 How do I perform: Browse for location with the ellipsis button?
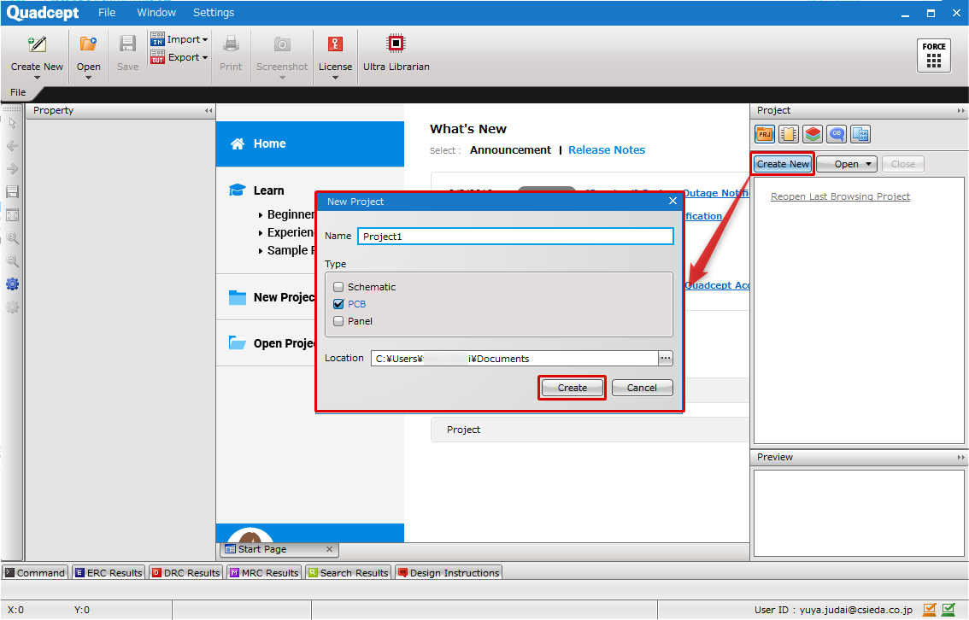[x=665, y=358]
